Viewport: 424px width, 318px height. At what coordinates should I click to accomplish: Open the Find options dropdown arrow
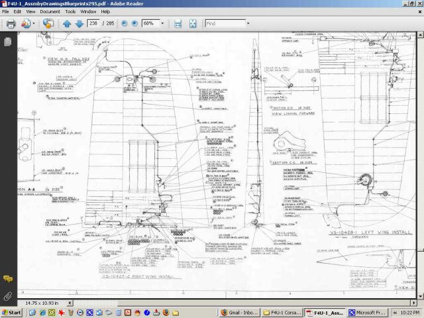[x=248, y=24]
